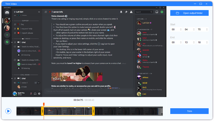Join beats to relax/stud... voice channel
Image resolution: width=214 pixels, height=121 pixels.
[x=27, y=47]
